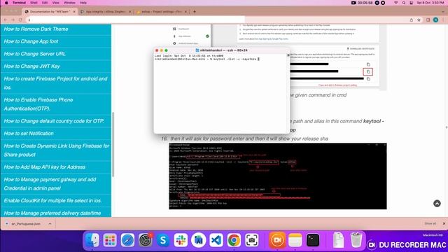448x252 pixels.
Task: Open the Help menu
Action: (83, 3)
